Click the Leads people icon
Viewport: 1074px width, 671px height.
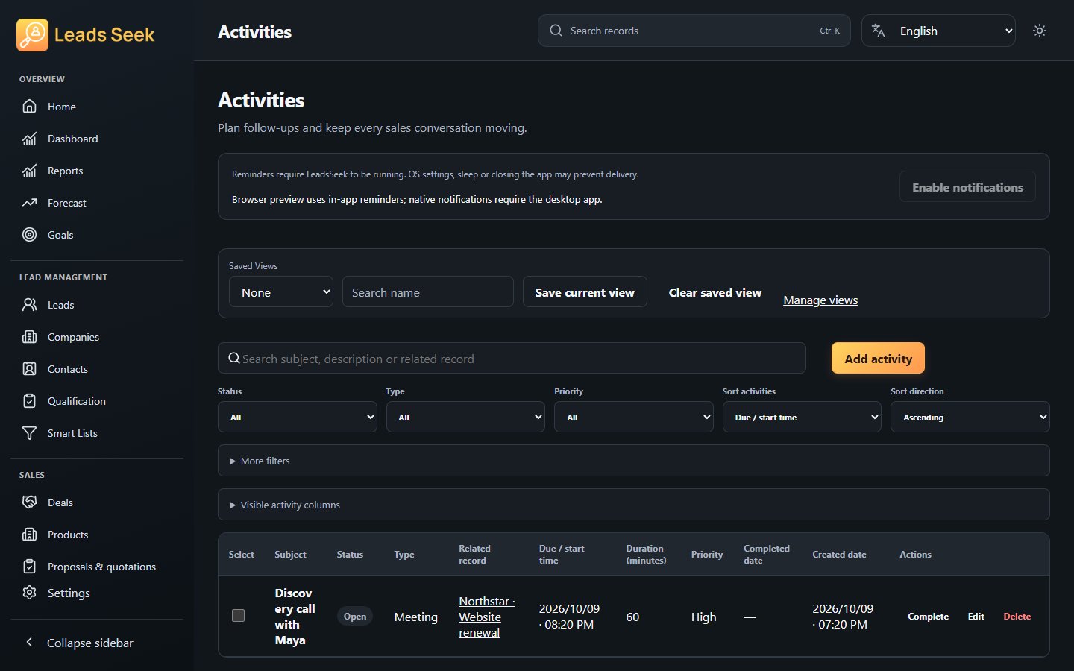pos(29,305)
